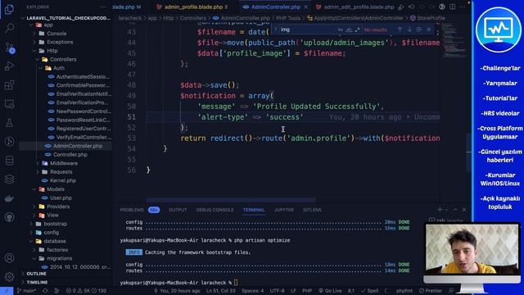This screenshot has height=295, width=524.
Task: Open the Database view icon
Action: tap(9, 161)
